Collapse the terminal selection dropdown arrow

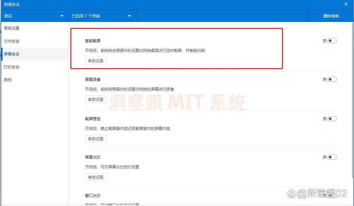129,15
